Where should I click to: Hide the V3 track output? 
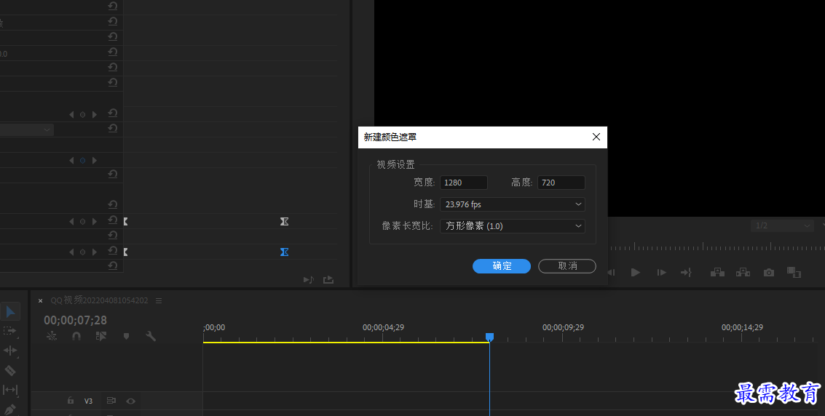[130, 401]
